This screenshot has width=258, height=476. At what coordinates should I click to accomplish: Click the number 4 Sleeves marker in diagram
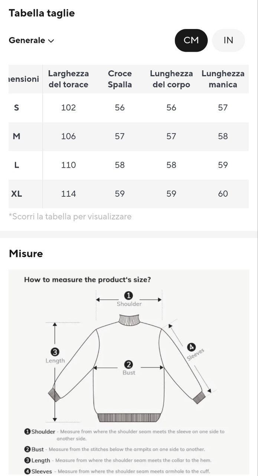(191, 347)
